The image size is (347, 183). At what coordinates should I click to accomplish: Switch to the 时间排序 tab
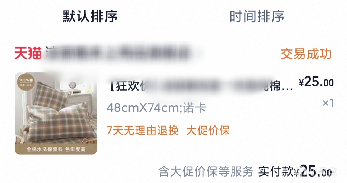(257, 16)
